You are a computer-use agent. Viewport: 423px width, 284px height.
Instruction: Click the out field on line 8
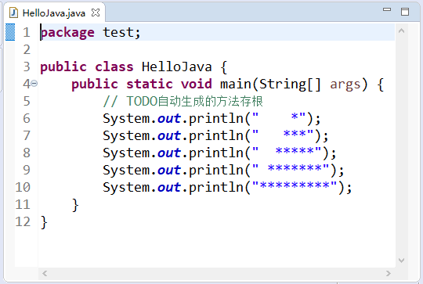169,153
